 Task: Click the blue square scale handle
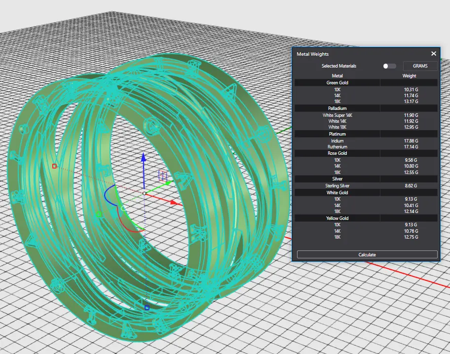click(x=147, y=308)
